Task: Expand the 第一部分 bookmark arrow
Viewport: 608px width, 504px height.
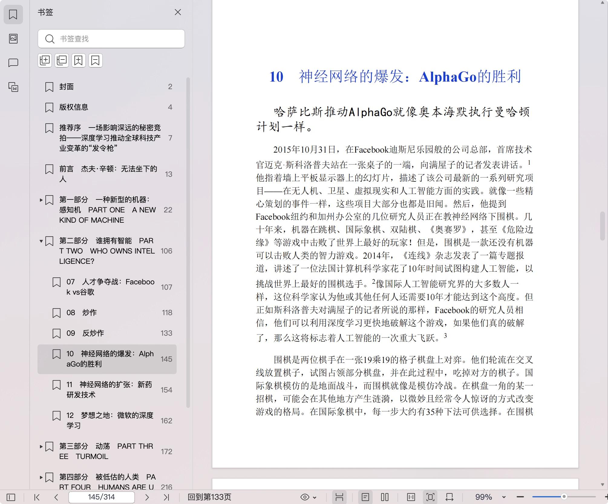Action: click(x=41, y=200)
